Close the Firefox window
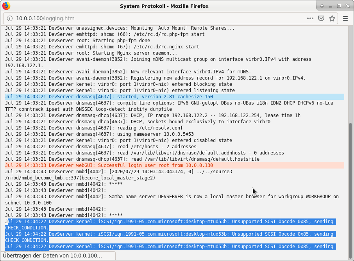 pyautogui.click(x=348, y=6)
